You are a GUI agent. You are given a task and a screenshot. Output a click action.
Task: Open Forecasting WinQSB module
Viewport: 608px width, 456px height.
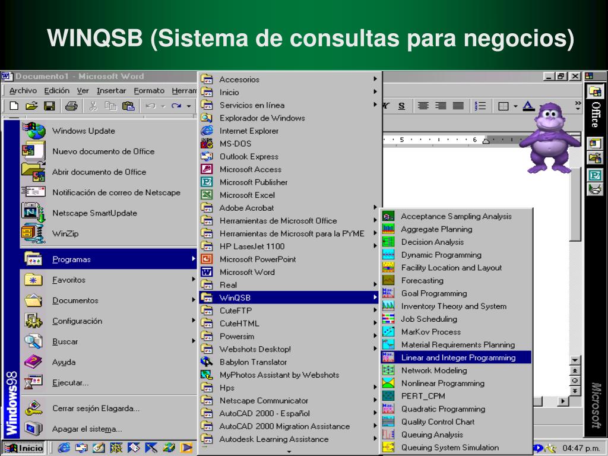[x=456, y=280]
